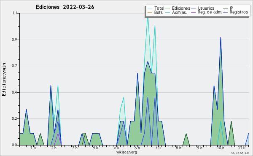The image size is (253, 156).
Task: Select the Usuarios legend line
Action: (193, 8)
